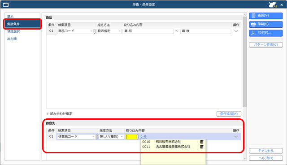Screen dimensions: 287x165
Task: Click the PDF(F)... export button
Action: tap(266, 33)
